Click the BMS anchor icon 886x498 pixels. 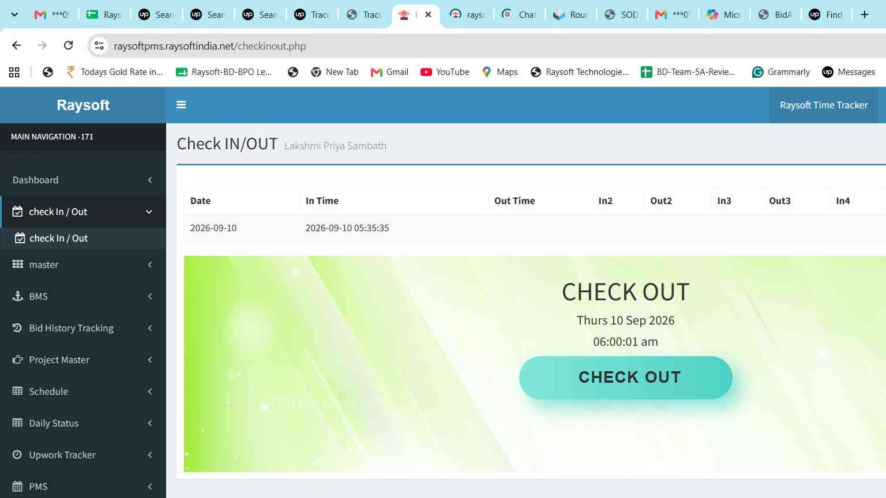(x=17, y=296)
